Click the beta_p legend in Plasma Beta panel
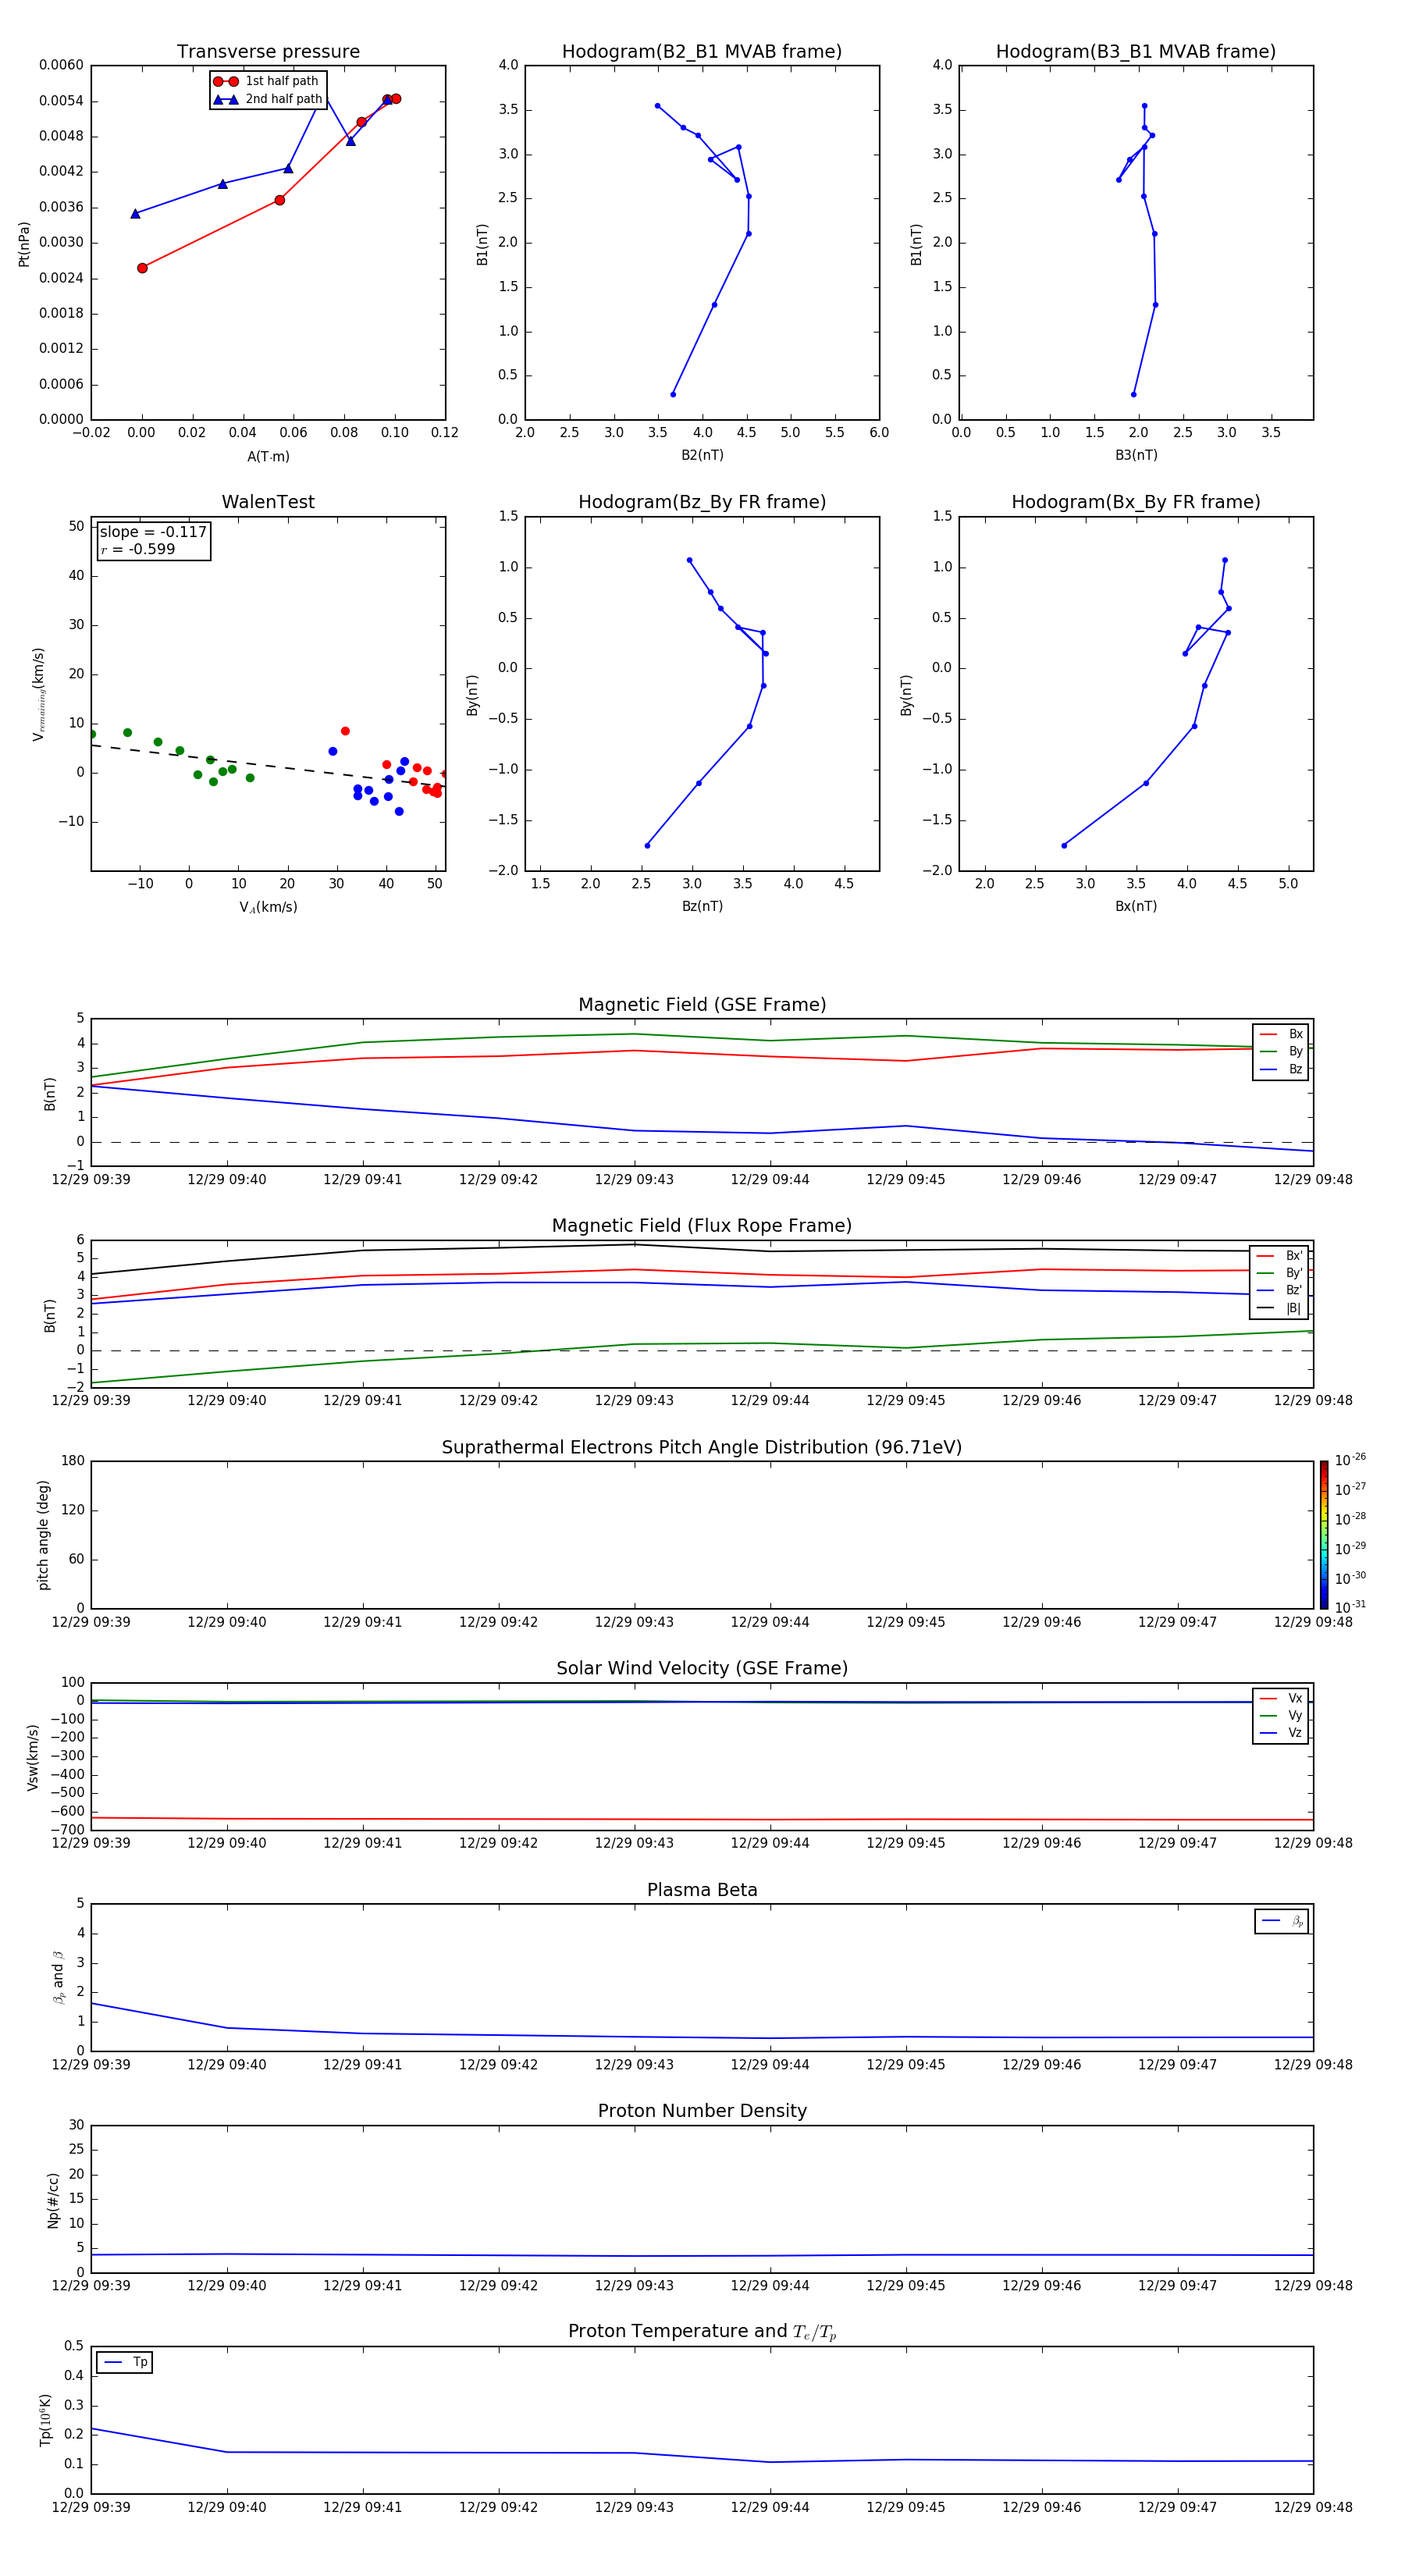Screen dimensions: 1405x2576 click(x=1282, y=1921)
